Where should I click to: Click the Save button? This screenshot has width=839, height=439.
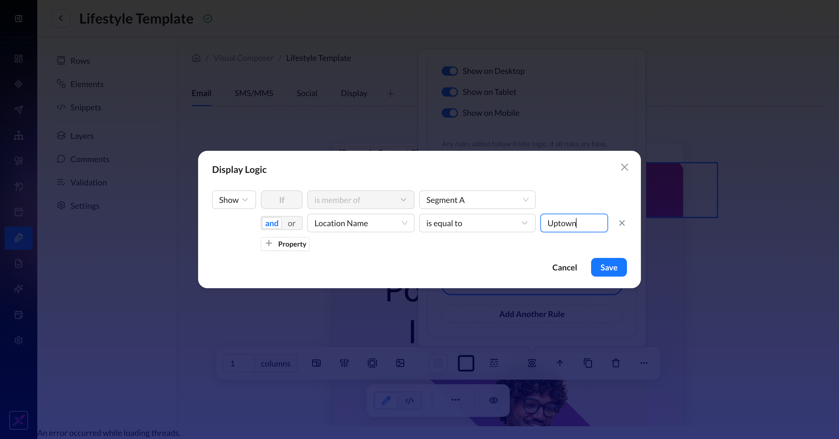609,268
